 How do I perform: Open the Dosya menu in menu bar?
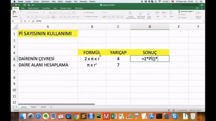click(x=28, y=1)
